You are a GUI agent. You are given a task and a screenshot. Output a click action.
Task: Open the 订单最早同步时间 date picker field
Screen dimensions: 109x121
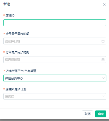click(x=55, y=60)
